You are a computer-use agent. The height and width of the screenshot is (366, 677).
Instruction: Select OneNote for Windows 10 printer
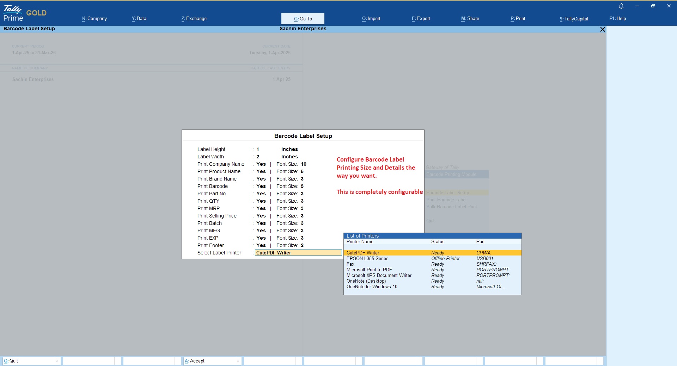(x=372, y=286)
